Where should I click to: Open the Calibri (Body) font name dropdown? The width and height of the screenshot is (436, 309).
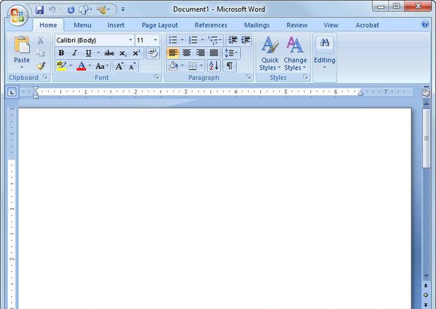130,40
